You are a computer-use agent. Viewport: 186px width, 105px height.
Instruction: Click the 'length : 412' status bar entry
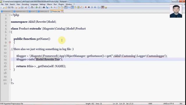click(x=90, y=104)
